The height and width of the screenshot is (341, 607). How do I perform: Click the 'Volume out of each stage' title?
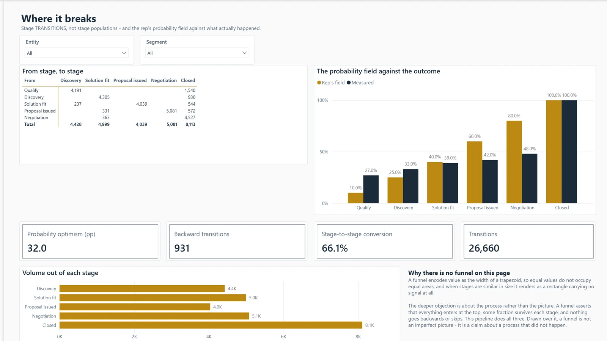pos(60,273)
